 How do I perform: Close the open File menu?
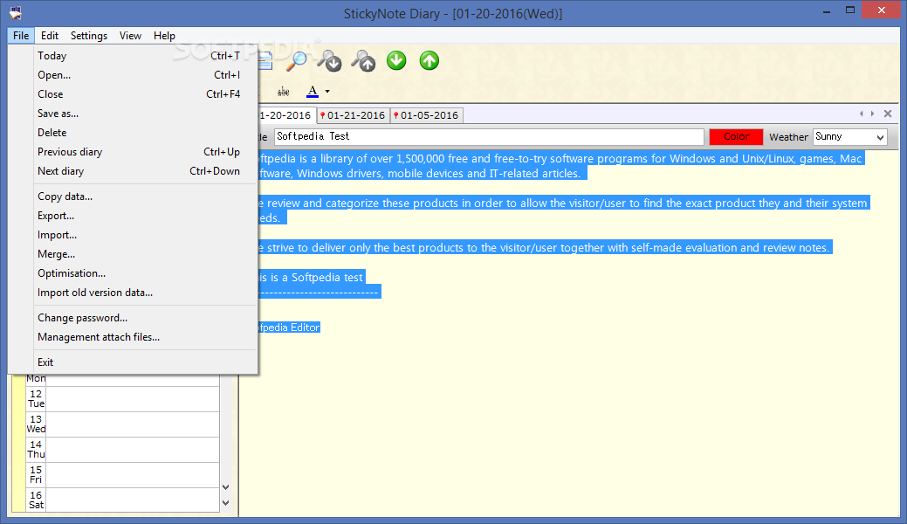(x=21, y=35)
